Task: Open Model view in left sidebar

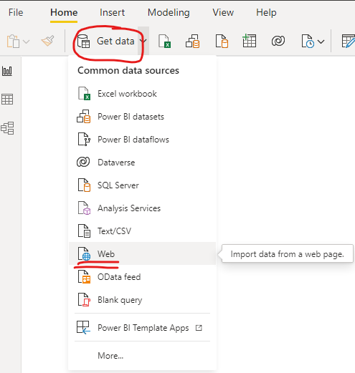Action: 7,128
